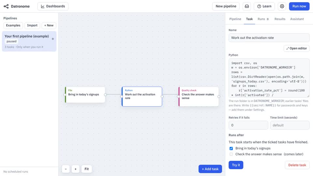The height and width of the screenshot is (176, 313).
Task: Click input port of Check the answer makes sense node
Action: coord(178,96)
